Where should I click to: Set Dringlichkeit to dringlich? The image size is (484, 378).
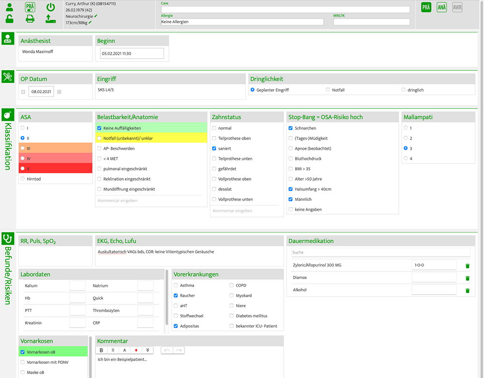tap(403, 90)
